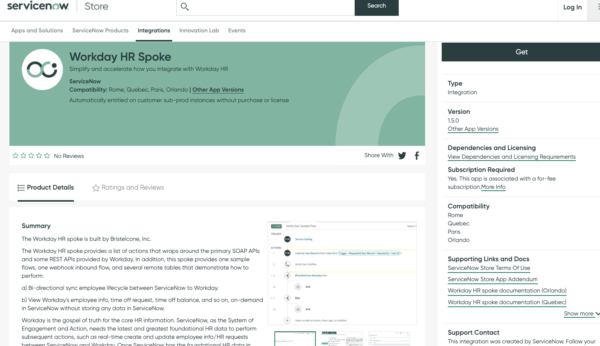
Task: Click the fifth rating star
Action: coord(47,156)
